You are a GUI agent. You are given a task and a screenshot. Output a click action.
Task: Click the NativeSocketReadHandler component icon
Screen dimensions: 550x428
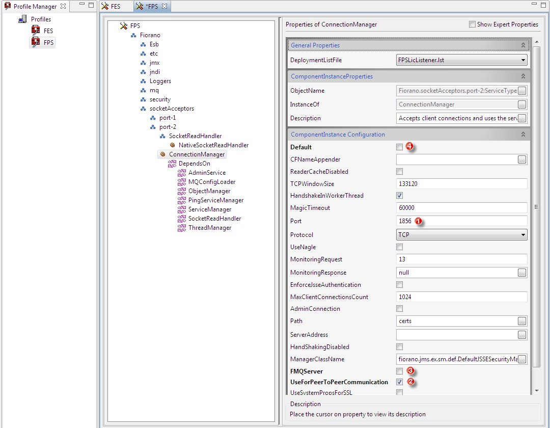tap(173, 145)
